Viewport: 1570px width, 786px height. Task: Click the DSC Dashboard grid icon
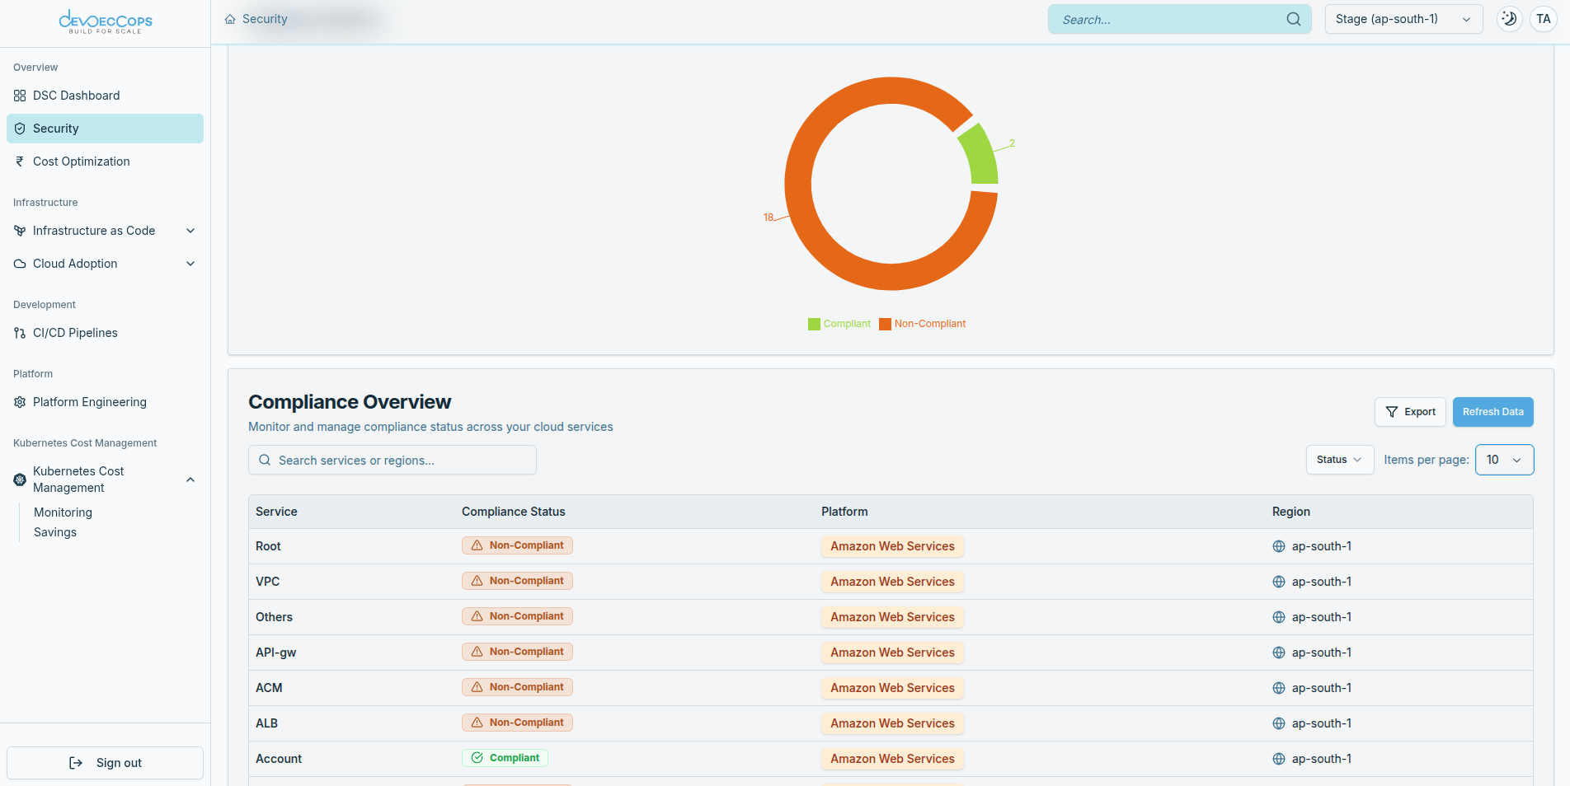tap(20, 96)
